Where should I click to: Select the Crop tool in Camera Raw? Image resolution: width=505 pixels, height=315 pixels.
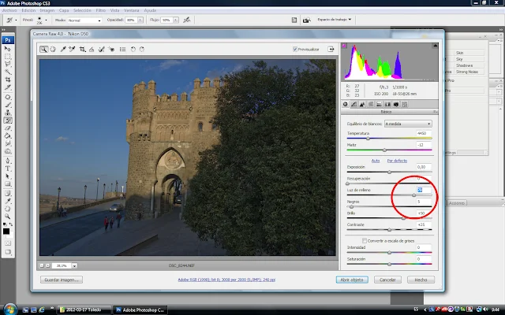click(82, 49)
